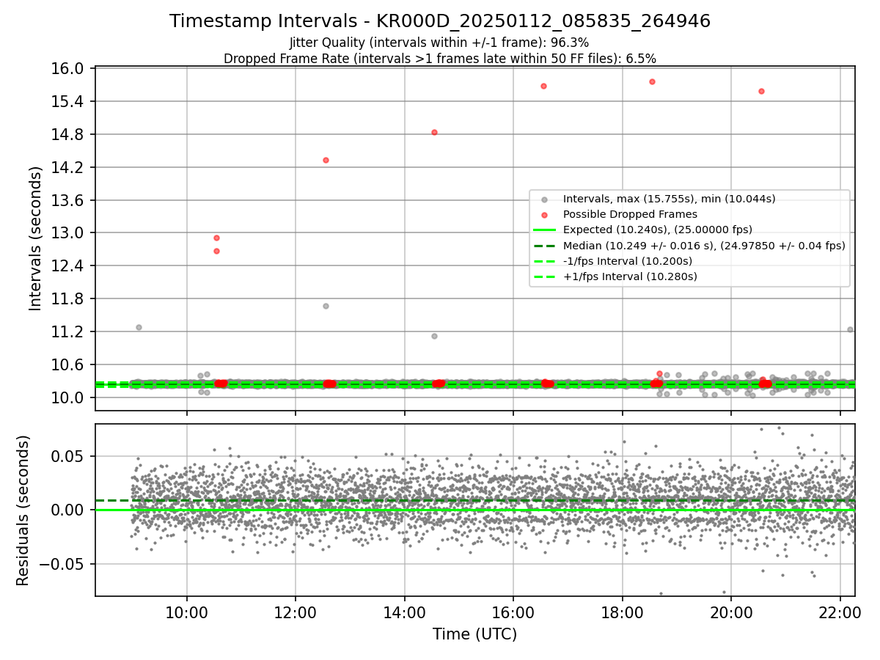Click the '18:00' time tick label
The image size is (880, 660).
pos(623,612)
